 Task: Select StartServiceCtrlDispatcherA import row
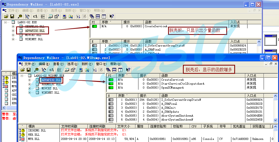(x=183, y=84)
